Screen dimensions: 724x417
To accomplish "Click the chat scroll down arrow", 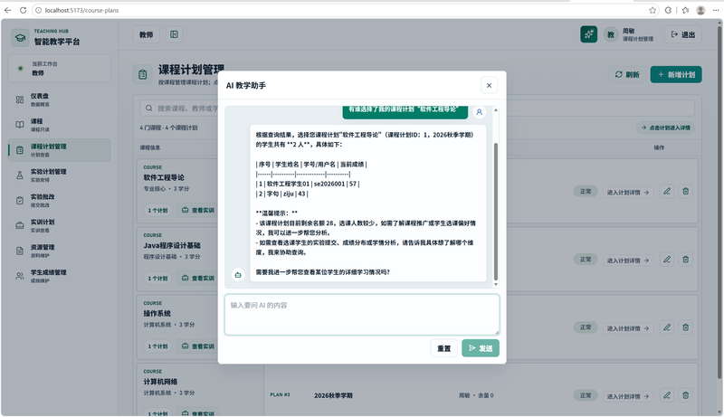I will click(496, 284).
